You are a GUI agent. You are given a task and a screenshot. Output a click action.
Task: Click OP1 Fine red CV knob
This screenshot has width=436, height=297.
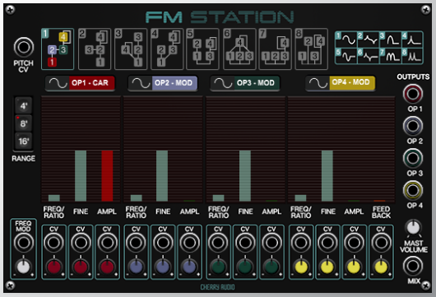click(81, 267)
